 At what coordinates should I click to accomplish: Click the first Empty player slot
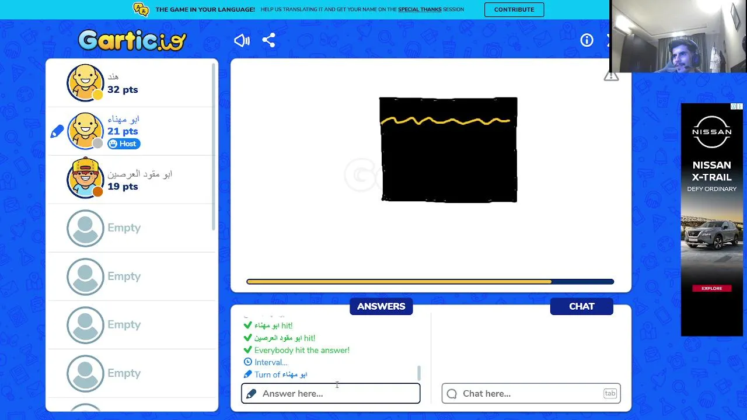coord(131,228)
